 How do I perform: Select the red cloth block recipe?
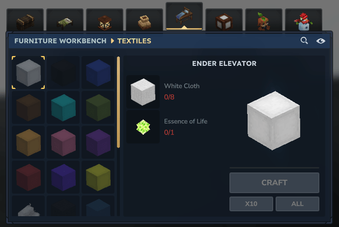[x=28, y=177]
